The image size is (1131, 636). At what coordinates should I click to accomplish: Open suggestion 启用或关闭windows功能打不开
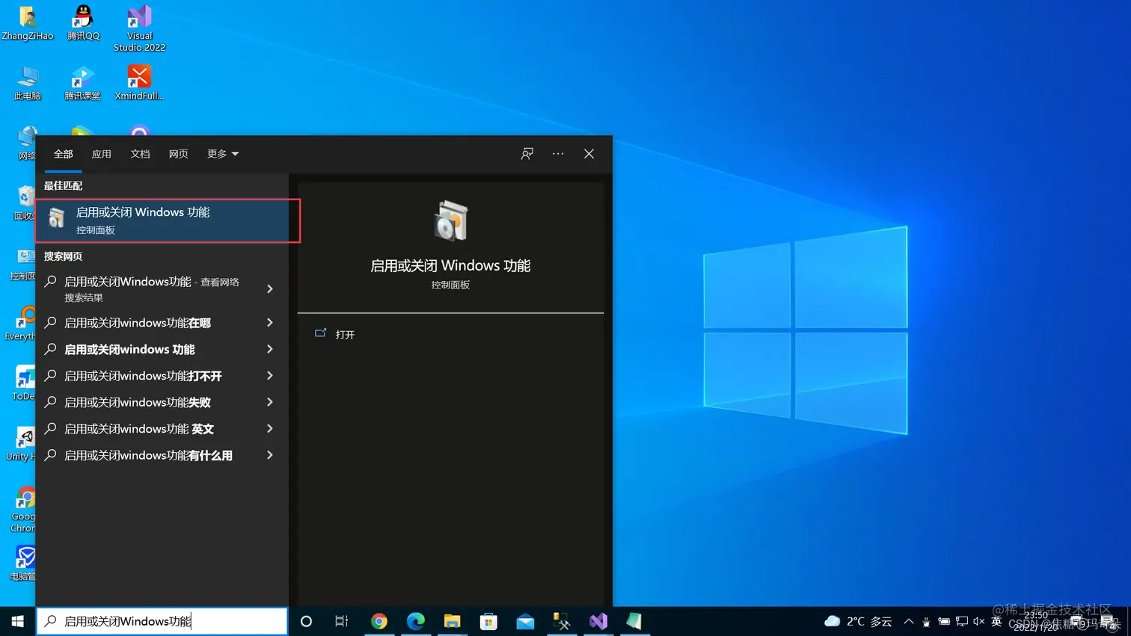[x=162, y=376]
